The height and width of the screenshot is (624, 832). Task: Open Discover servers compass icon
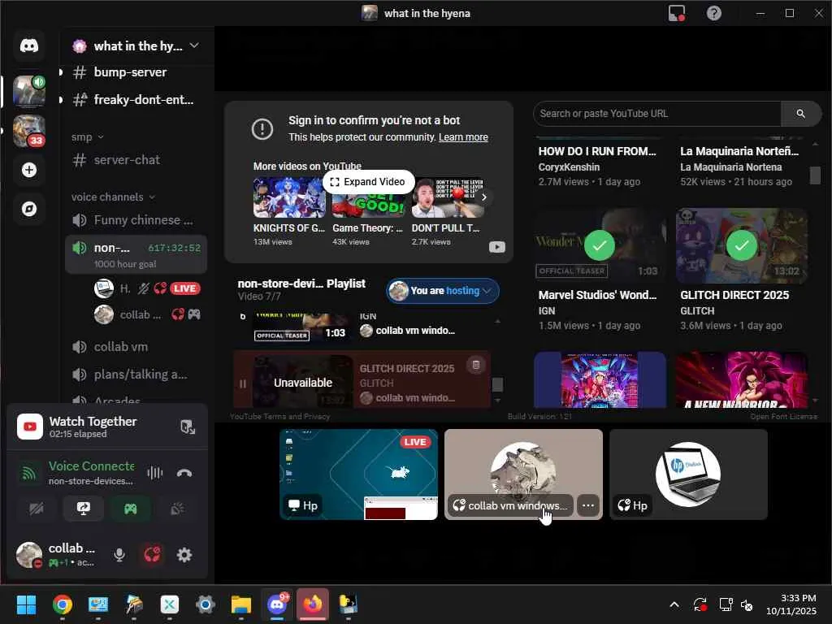tap(29, 209)
